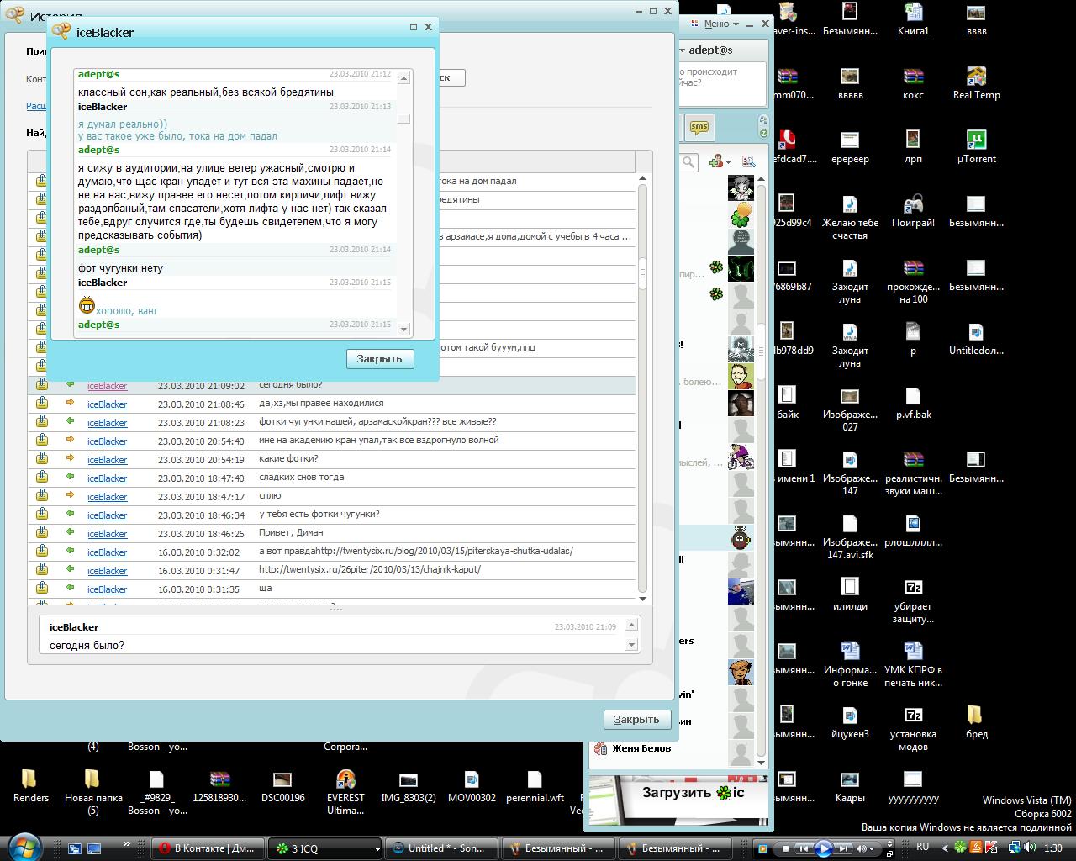Click the add contact icon in ICQ
The height and width of the screenshot is (861, 1076).
click(x=716, y=161)
